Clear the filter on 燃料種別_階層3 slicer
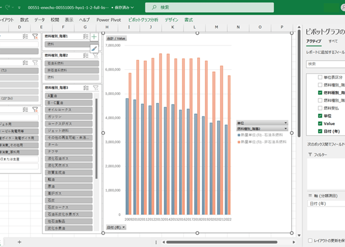Viewport: 345px width, 247px height. (x=96, y=88)
